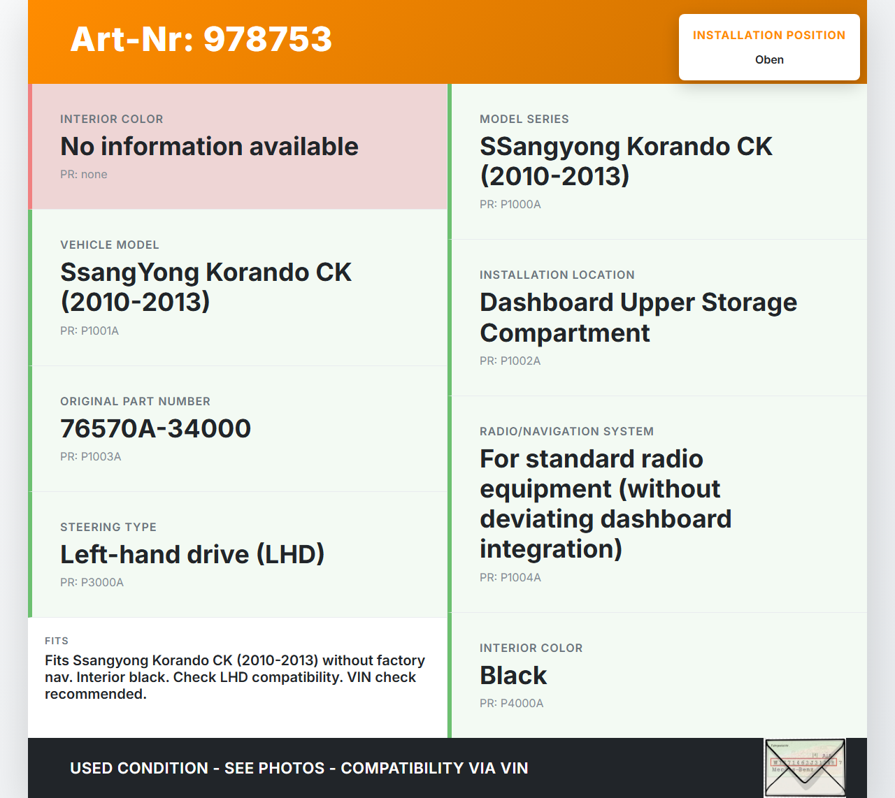Select the pink 'No information available' card

pos(238,147)
